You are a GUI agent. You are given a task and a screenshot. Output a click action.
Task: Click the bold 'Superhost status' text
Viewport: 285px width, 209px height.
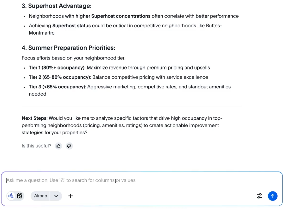tap(71, 26)
